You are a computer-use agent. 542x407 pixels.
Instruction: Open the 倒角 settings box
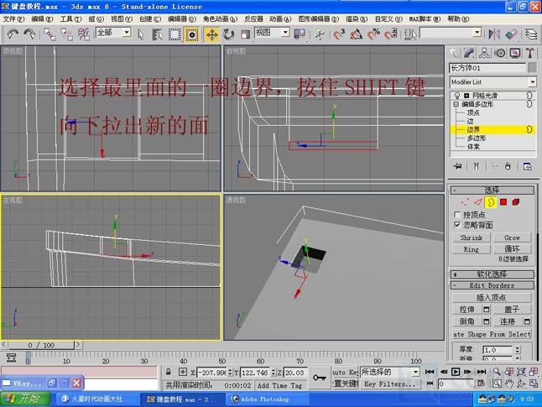click(x=486, y=321)
